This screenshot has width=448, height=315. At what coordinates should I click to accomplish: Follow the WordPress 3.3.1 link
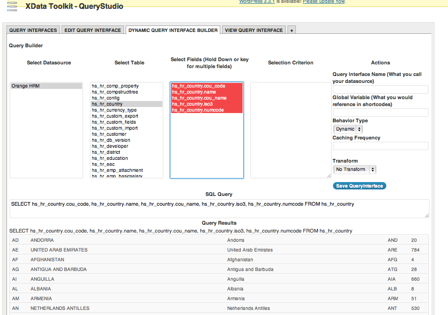(x=257, y=2)
